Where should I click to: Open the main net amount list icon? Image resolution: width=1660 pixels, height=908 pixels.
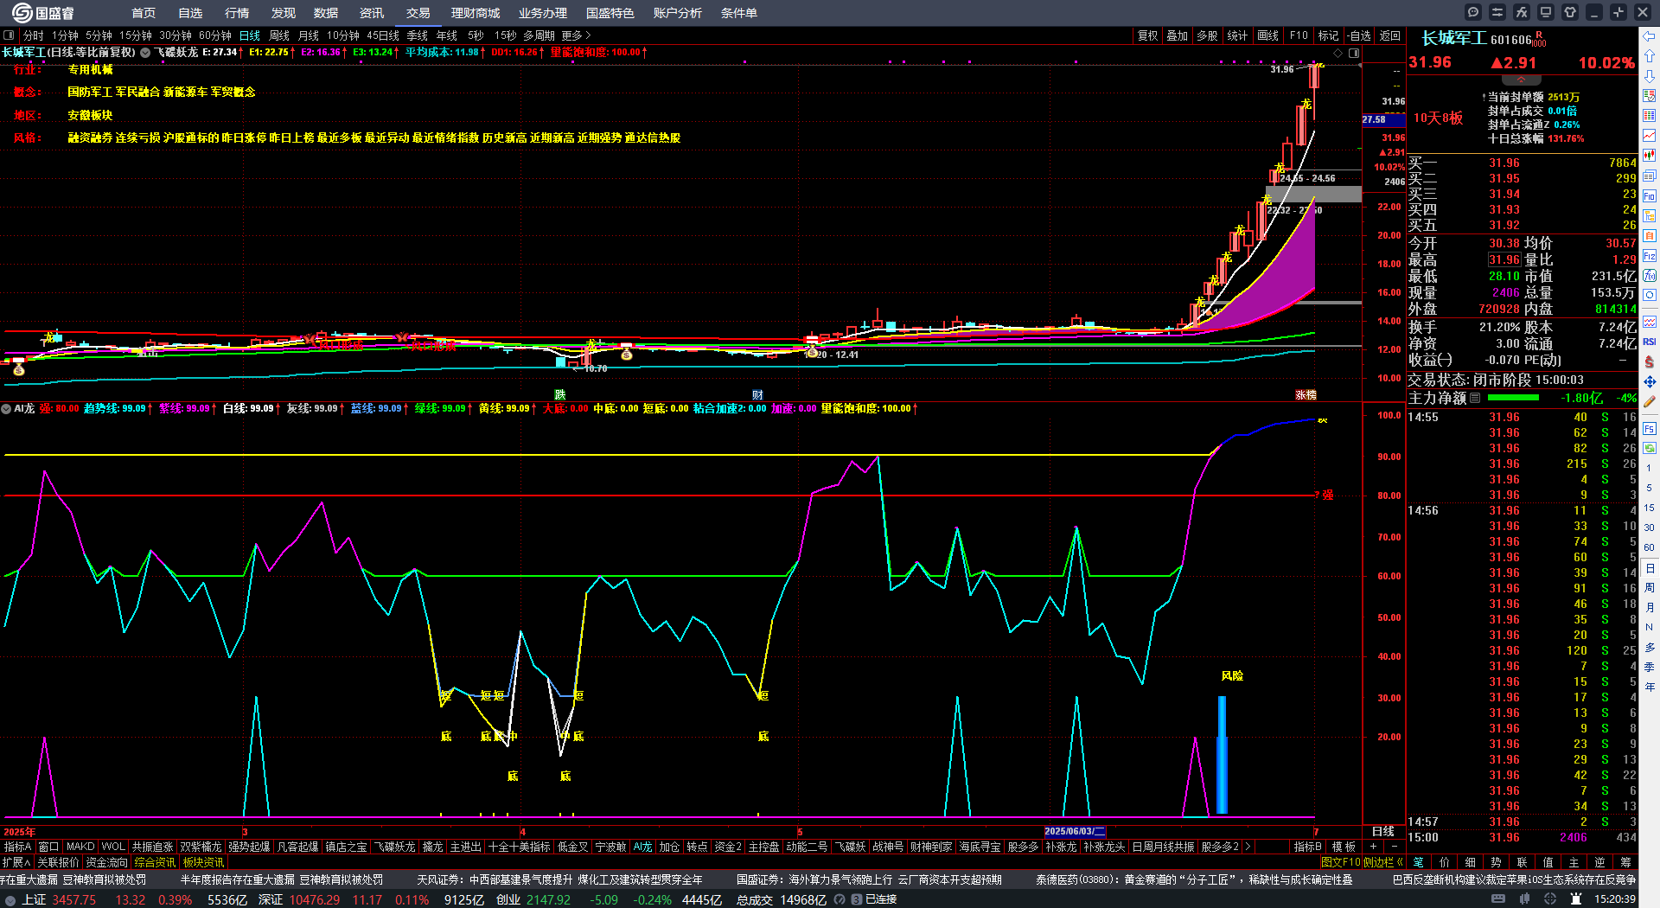[1475, 398]
